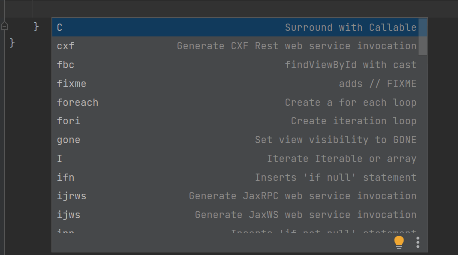Select the fixme live template
Viewport: 458px width, 255px height.
(236, 84)
